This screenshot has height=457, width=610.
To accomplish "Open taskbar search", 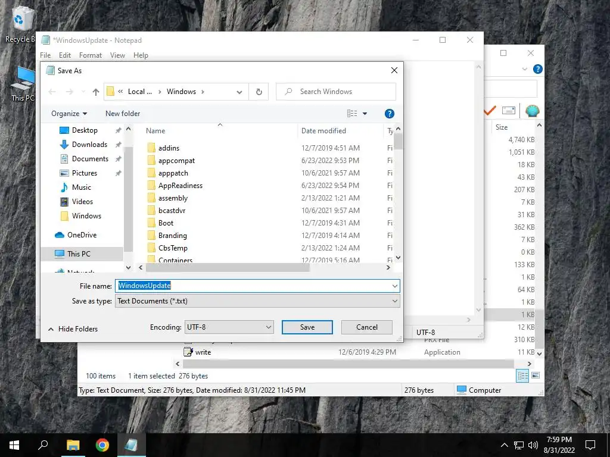I will click(x=43, y=445).
